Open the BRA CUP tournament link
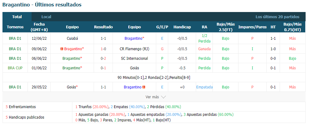 click(15, 68)
